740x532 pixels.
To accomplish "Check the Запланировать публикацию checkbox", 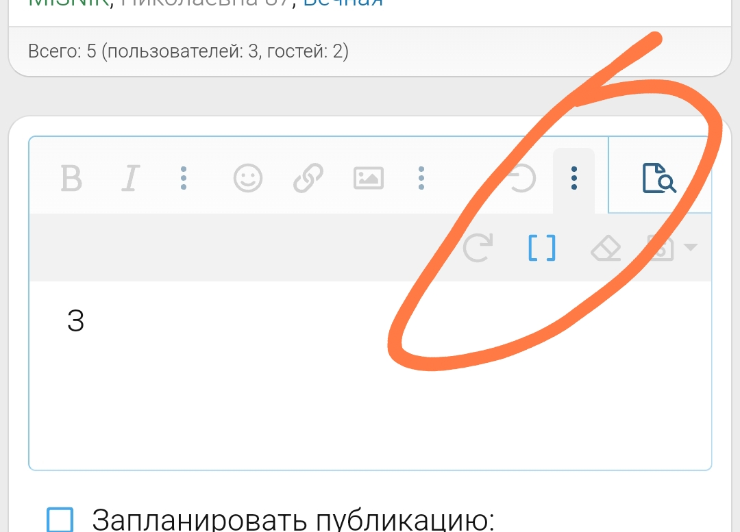I will tap(60, 520).
